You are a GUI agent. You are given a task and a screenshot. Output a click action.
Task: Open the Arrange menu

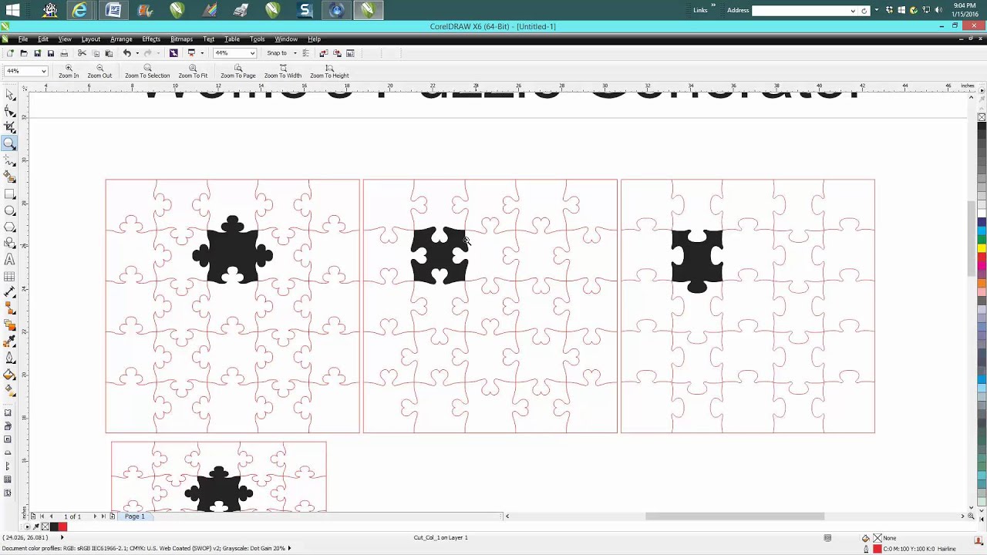pos(121,39)
